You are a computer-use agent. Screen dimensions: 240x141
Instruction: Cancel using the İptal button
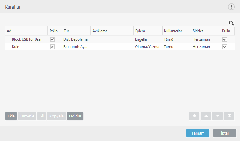[225, 133]
